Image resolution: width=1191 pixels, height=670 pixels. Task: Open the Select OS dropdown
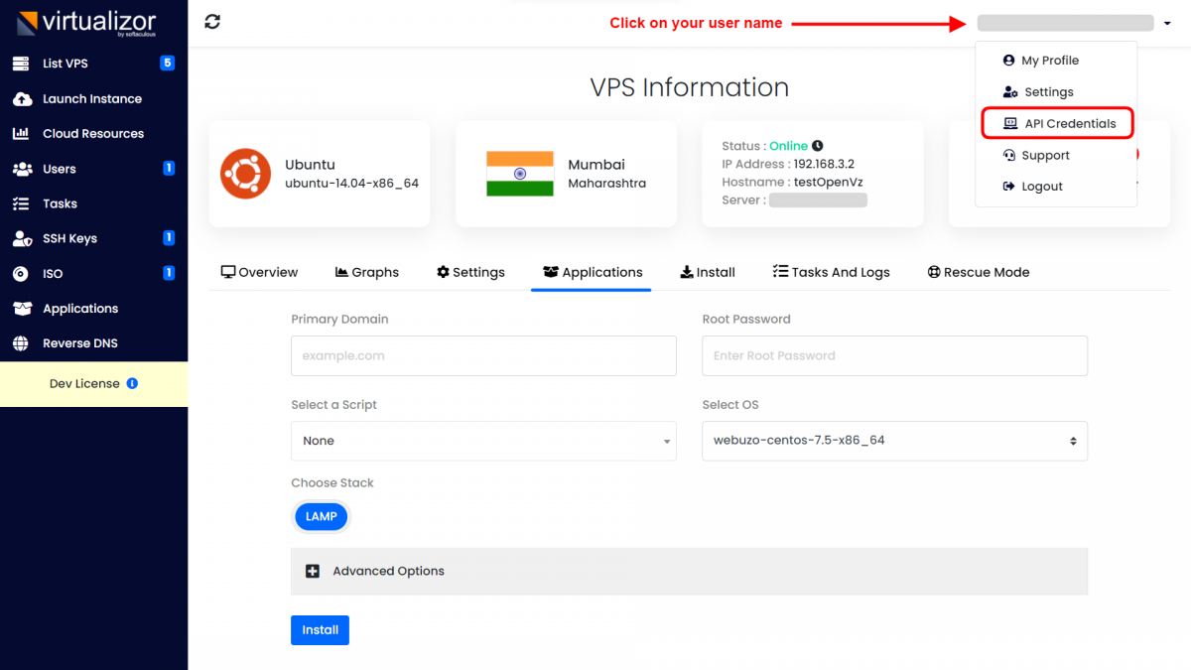point(893,440)
